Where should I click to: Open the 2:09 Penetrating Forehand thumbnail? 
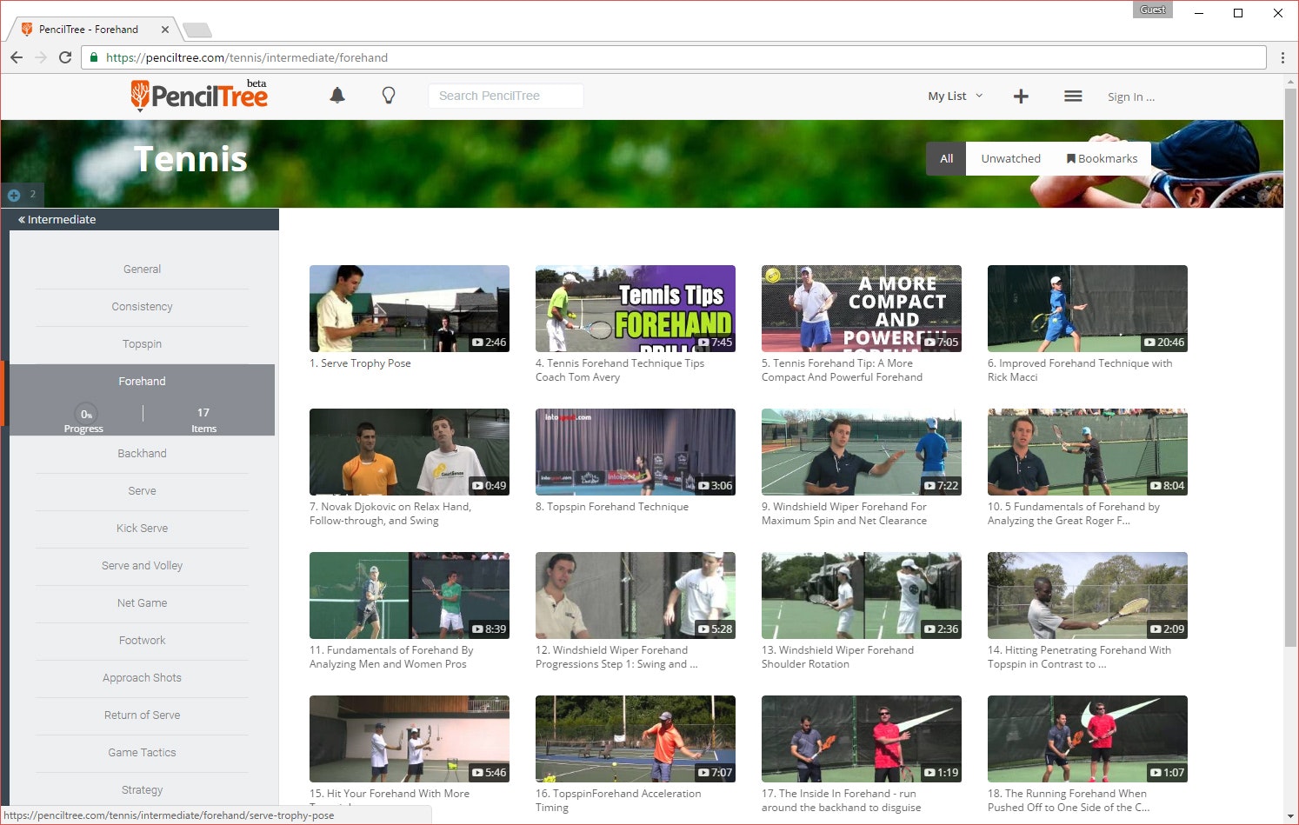tap(1088, 595)
